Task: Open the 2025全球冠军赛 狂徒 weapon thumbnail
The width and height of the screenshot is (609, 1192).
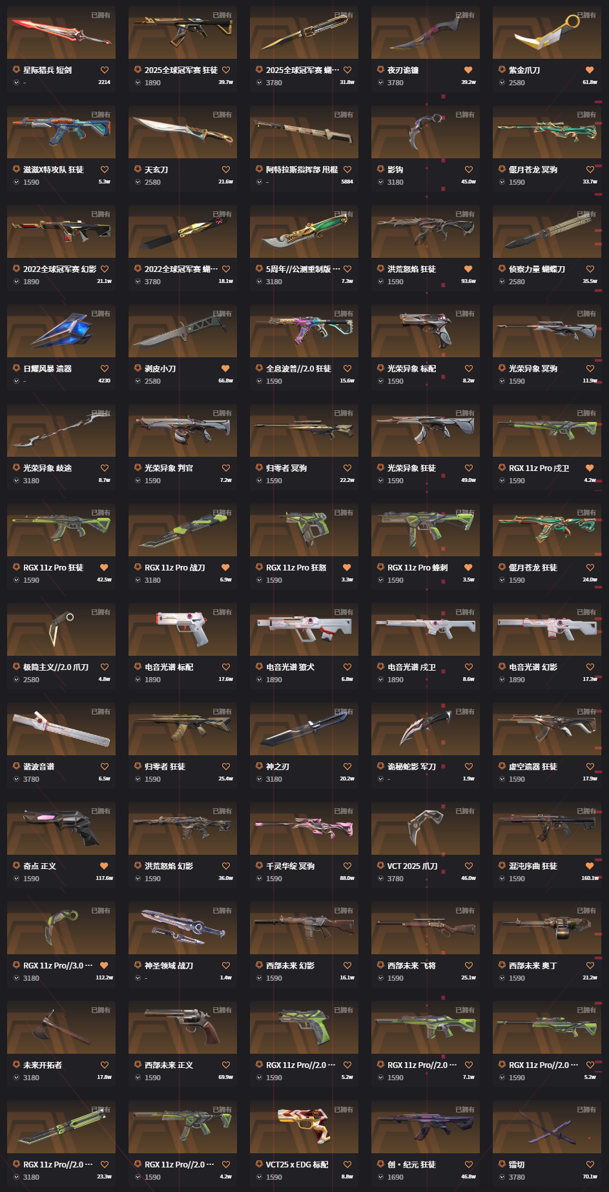Action: (183, 32)
